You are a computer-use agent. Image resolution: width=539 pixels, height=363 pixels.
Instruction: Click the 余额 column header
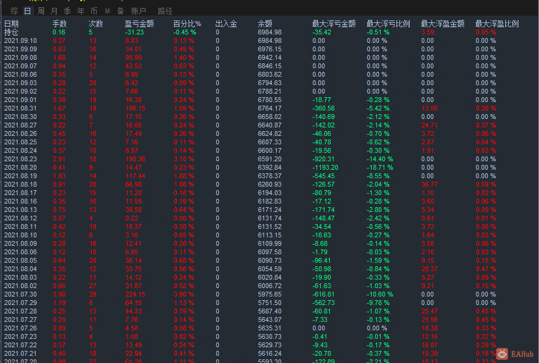[265, 24]
